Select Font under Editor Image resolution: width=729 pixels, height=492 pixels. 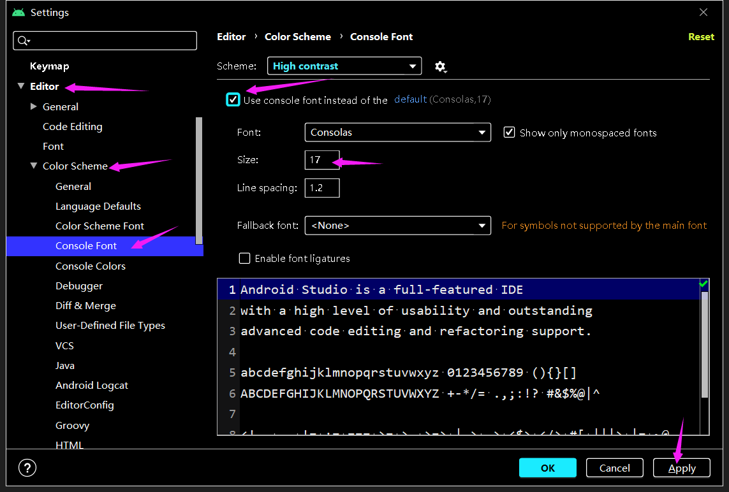pyautogui.click(x=53, y=147)
